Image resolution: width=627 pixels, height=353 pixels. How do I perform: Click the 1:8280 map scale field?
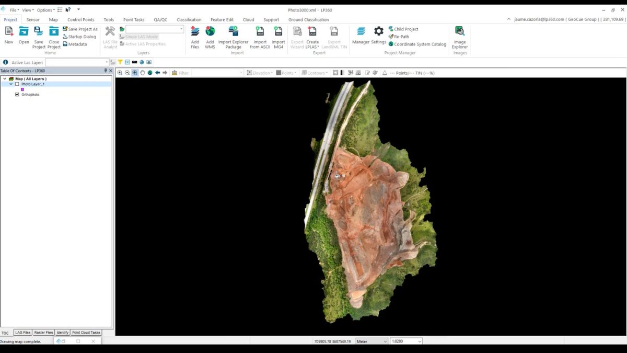(x=406, y=341)
